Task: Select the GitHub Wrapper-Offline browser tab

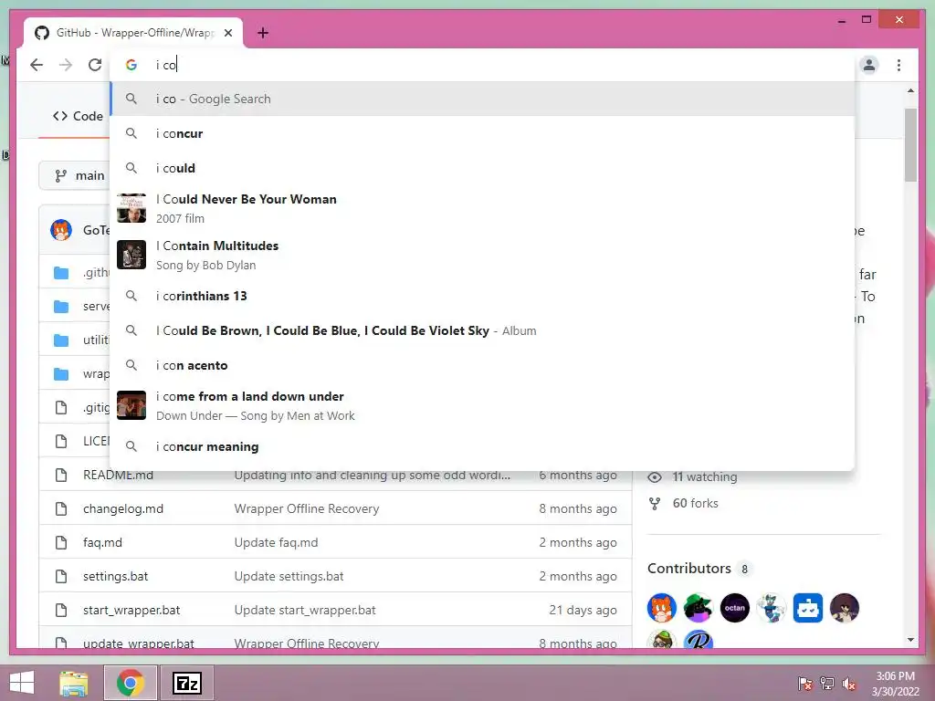Action: point(133,33)
